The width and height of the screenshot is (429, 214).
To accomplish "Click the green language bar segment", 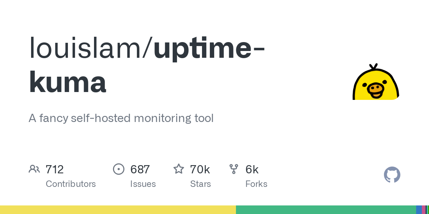I will tap(326, 210).
